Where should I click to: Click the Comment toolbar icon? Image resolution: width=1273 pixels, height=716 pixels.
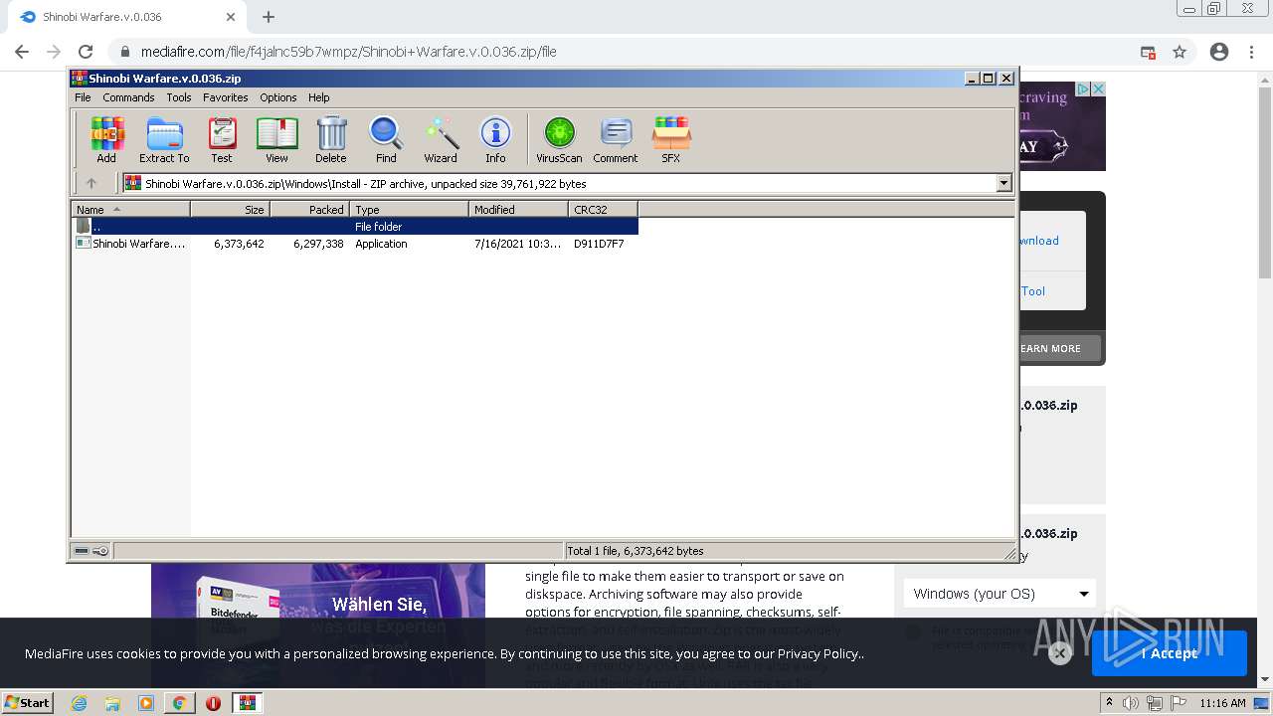616,139
